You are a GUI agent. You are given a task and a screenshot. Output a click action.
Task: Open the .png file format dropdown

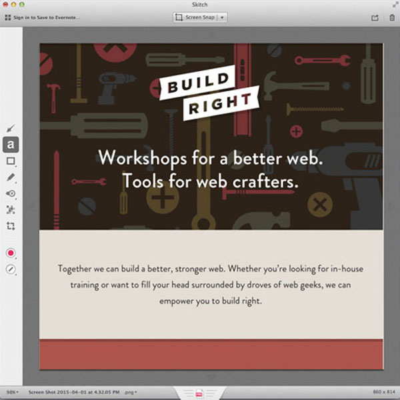131,392
